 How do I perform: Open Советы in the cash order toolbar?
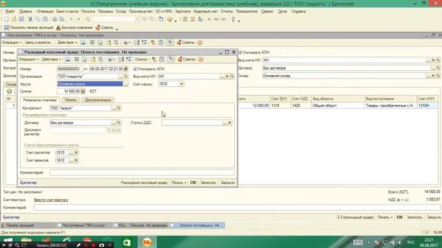(186, 59)
